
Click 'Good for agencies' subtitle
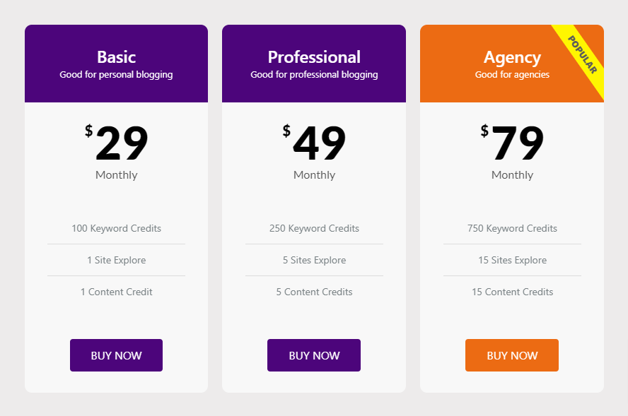point(512,75)
